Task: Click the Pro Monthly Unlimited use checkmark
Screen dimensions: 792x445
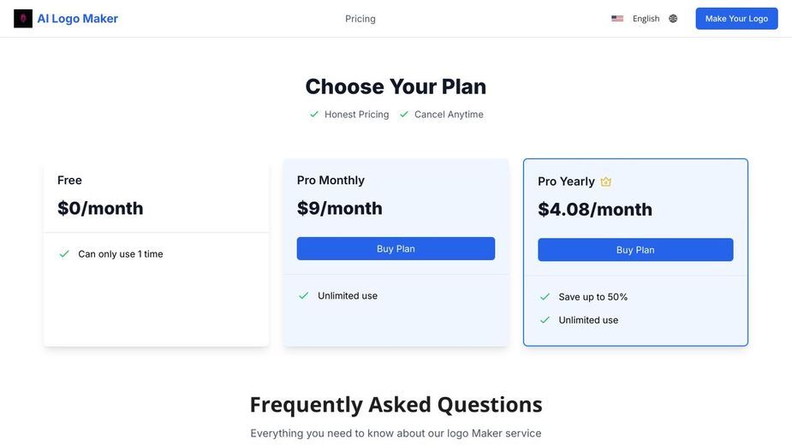Action: point(304,295)
